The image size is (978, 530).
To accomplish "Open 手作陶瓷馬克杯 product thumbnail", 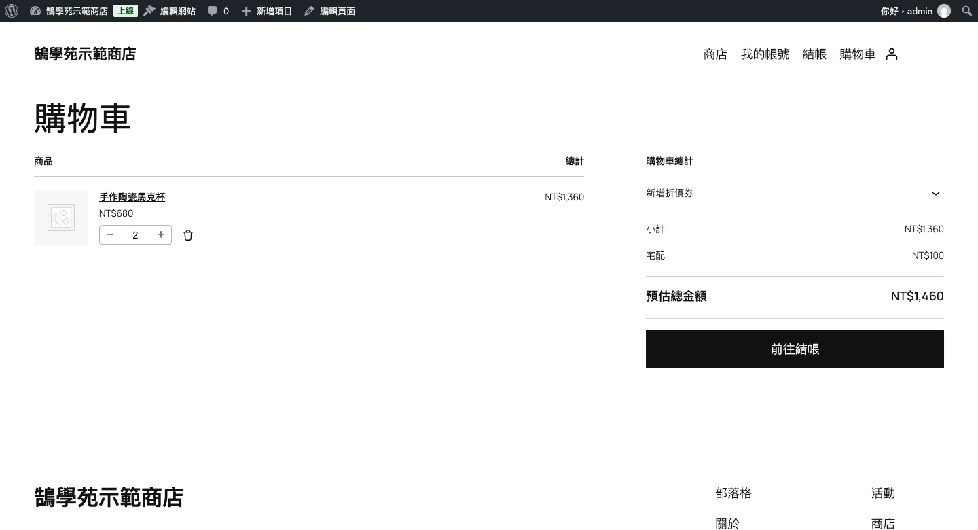I will [x=61, y=217].
